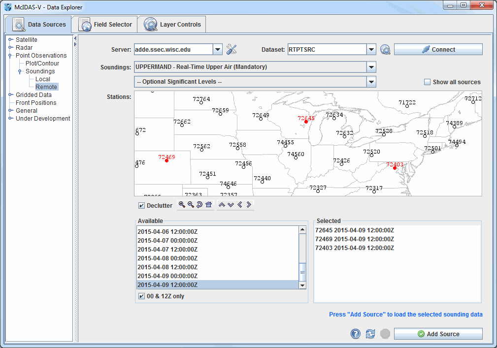This screenshot has height=348, width=497.
Task: Enable Show all sources checkbox
Action: (x=427, y=82)
